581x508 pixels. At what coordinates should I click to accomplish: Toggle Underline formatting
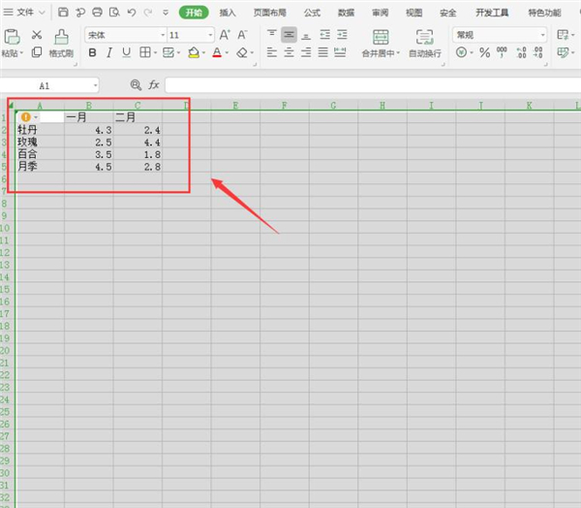pos(126,52)
